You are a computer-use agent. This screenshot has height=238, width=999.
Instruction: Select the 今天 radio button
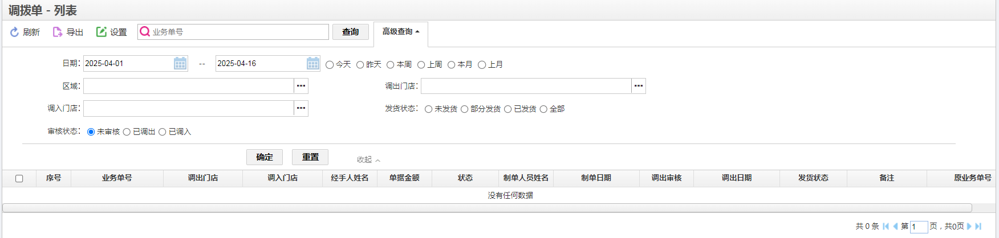(330, 65)
